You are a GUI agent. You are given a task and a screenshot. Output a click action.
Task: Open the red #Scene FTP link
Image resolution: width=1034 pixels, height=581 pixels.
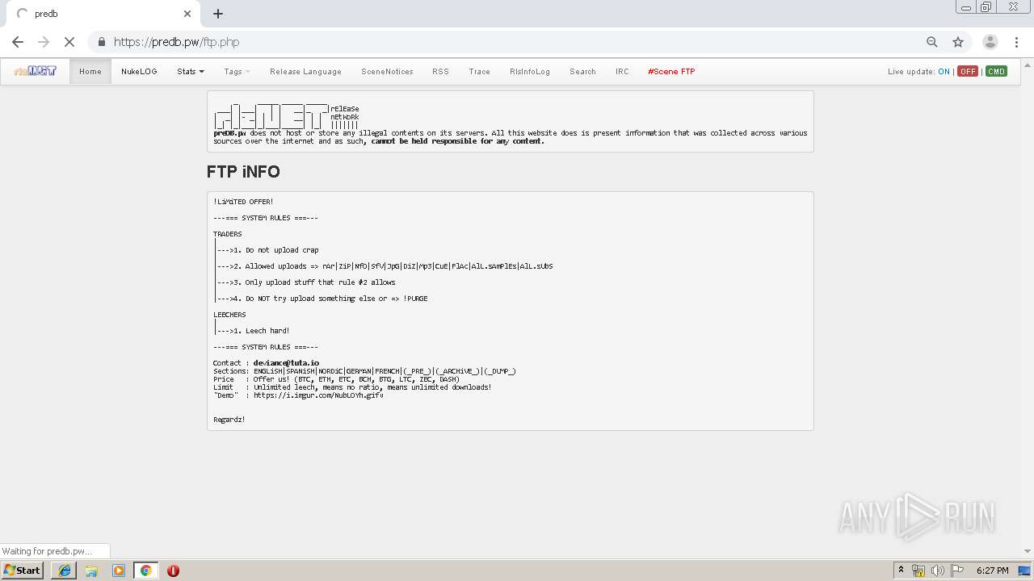click(x=671, y=71)
